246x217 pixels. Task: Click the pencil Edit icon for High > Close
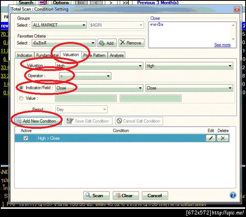[x=211, y=138]
